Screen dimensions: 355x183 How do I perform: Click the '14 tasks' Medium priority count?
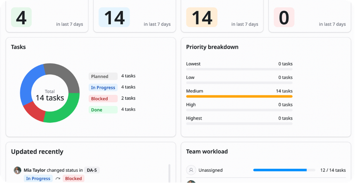[284, 91]
